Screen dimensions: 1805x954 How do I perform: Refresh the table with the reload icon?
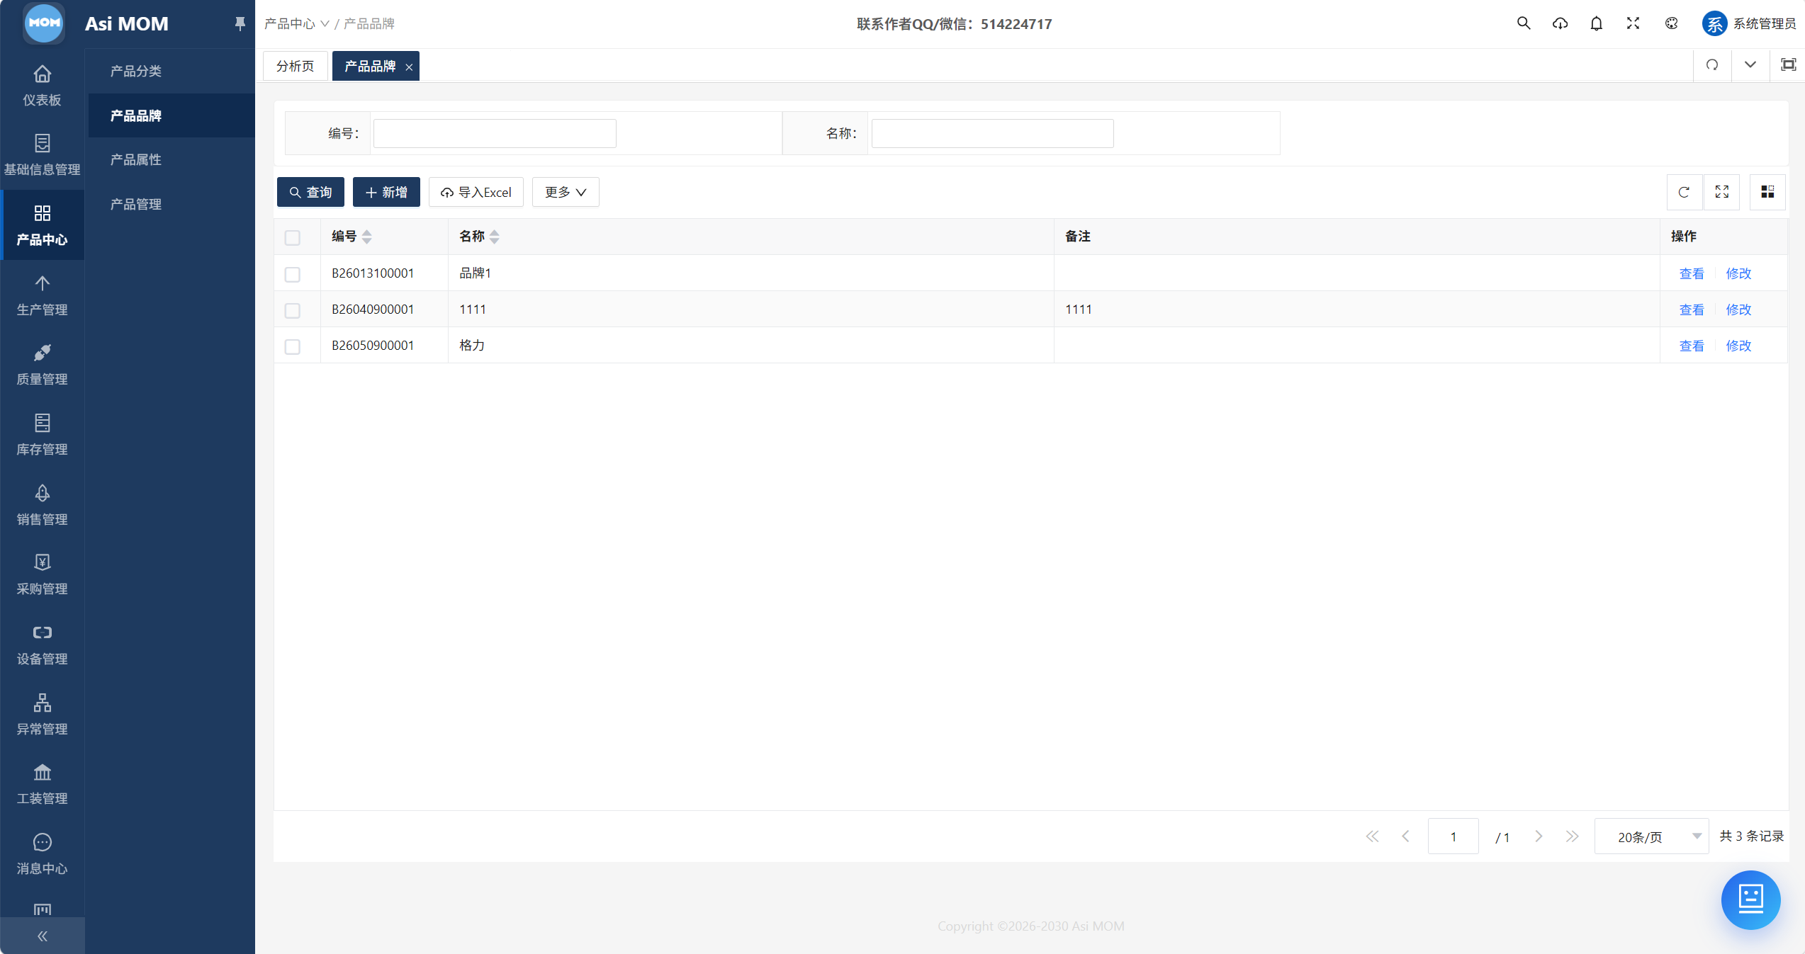tap(1684, 192)
